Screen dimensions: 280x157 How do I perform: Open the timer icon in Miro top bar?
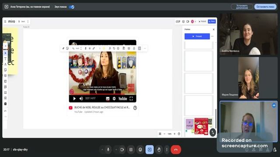(x=178, y=21)
